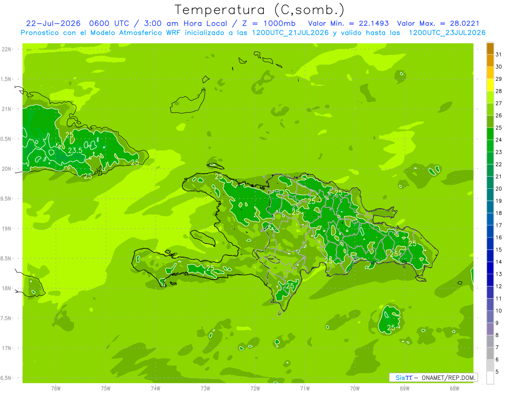Click the colorbar label "20"
The width and height of the screenshot is (510, 394).
499,189
